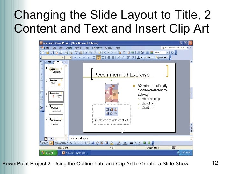Click the Spelling check icon

click(x=76, y=53)
